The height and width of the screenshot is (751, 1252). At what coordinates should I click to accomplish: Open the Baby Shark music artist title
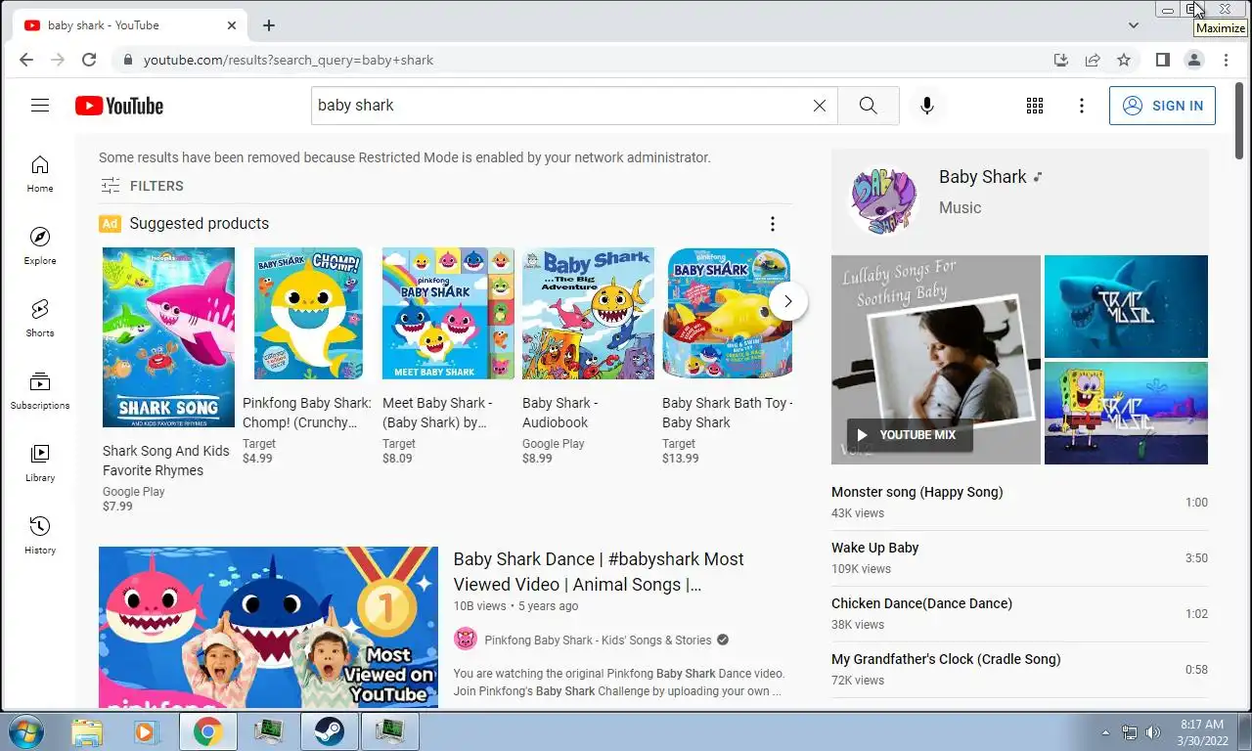click(983, 177)
